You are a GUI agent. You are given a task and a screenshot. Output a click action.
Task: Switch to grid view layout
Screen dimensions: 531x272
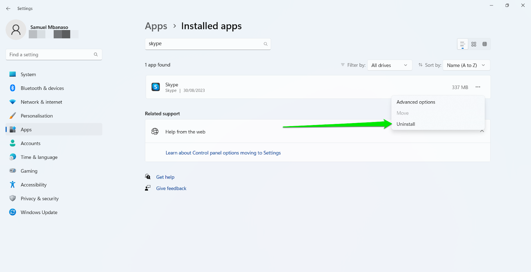point(474,44)
